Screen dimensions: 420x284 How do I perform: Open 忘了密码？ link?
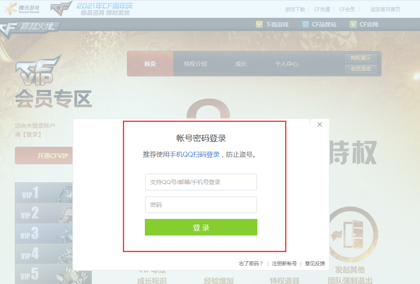pyautogui.click(x=251, y=264)
